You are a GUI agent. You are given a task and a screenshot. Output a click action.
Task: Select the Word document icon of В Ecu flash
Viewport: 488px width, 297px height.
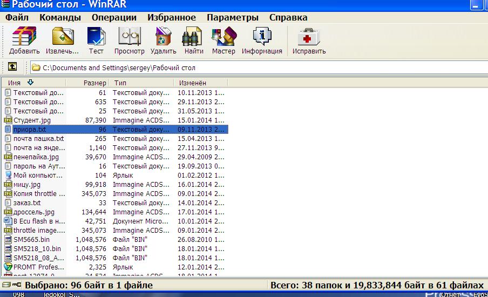click(x=8, y=221)
